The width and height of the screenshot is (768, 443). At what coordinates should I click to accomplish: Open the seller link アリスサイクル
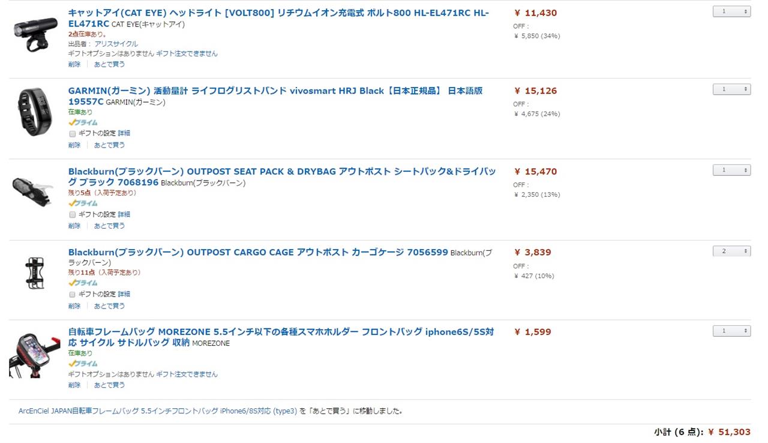[x=116, y=44]
